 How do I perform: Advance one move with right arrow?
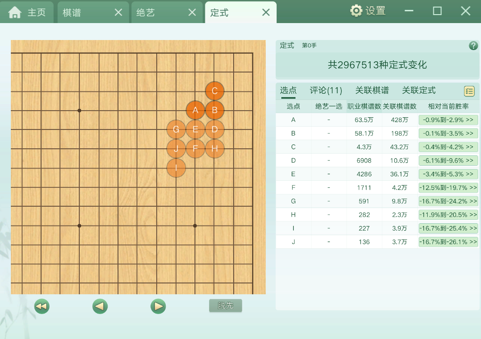click(x=158, y=307)
